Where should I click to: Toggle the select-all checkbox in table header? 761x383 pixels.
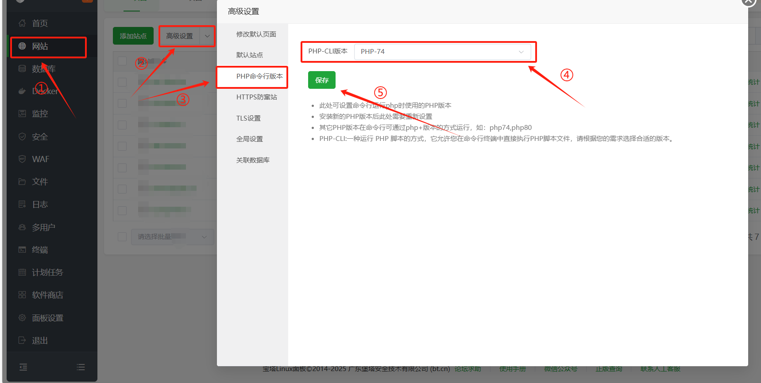(x=122, y=61)
